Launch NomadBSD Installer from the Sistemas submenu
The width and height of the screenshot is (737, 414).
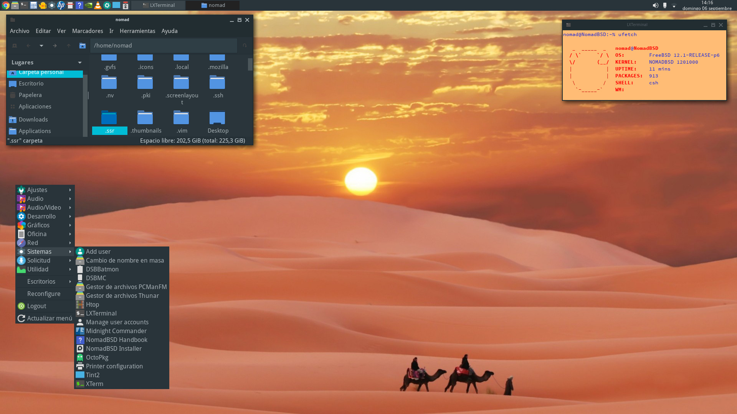click(x=114, y=348)
